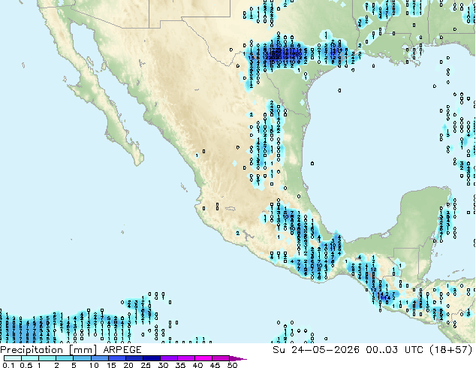The height and width of the screenshot is (368, 476).
Task: Click the '[mm]' unit label
Action: 83,350
